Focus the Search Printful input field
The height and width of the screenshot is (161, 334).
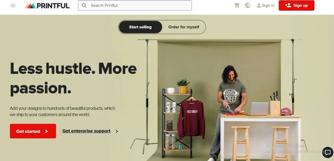(135, 5)
